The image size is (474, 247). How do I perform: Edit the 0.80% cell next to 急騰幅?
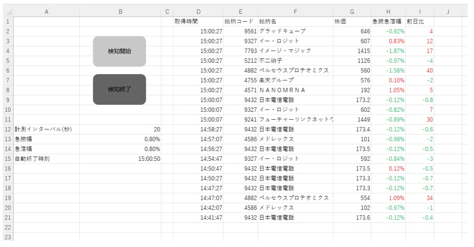120,139
